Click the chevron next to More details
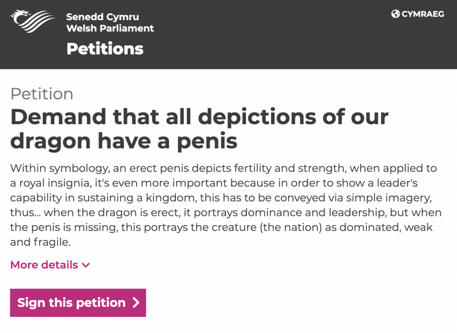 [x=86, y=266]
